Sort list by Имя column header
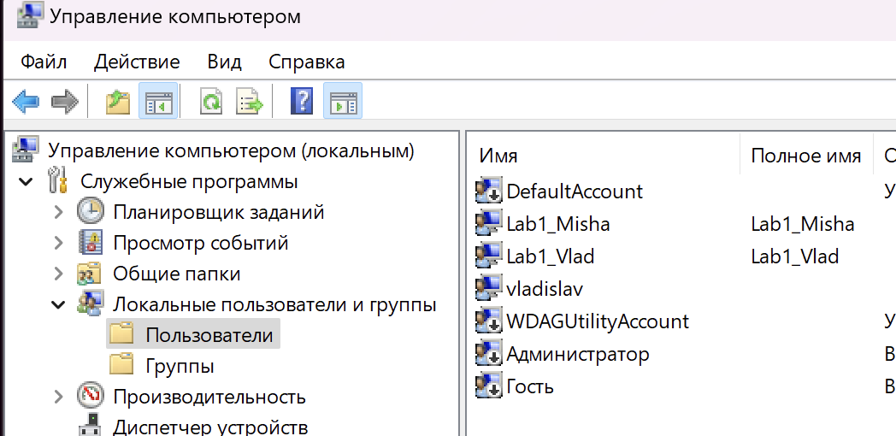The width and height of the screenshot is (896, 436). point(598,156)
